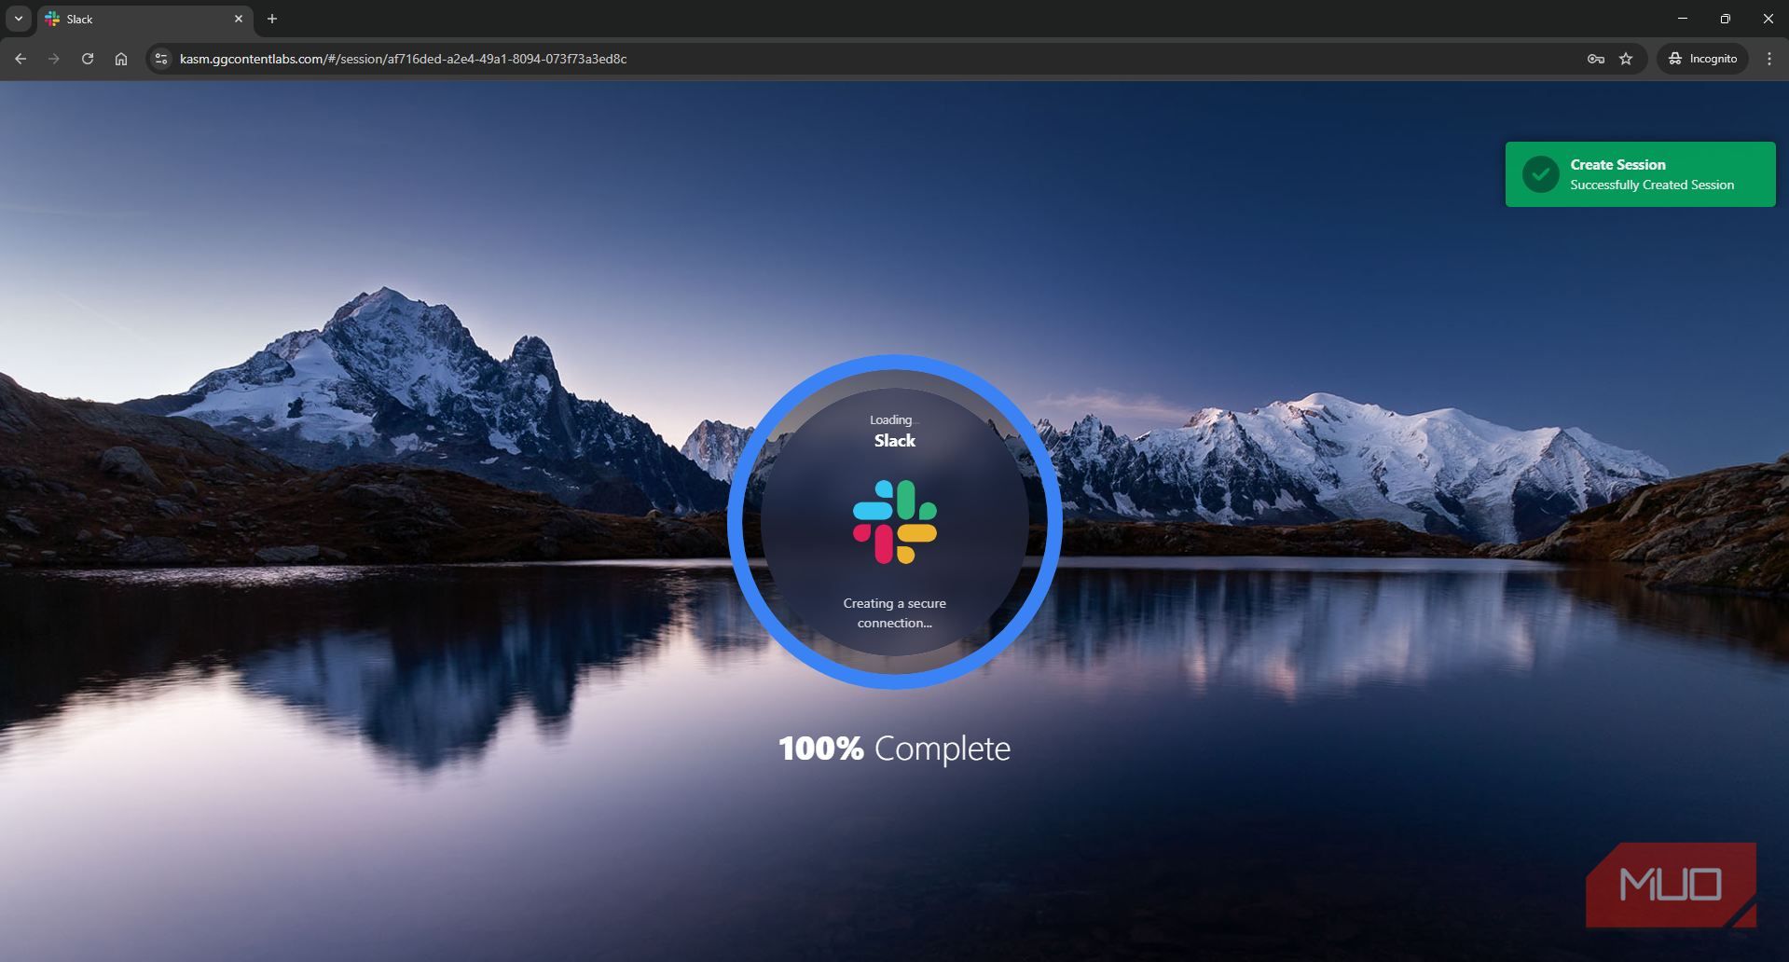Click the "Successfully Created Session" message text
The width and height of the screenshot is (1789, 962).
[x=1652, y=186]
